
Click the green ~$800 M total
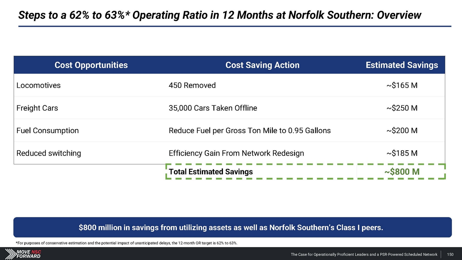tap(402, 172)
